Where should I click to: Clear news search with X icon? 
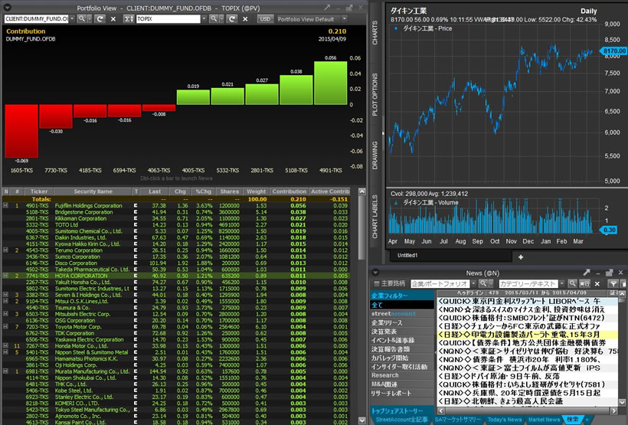click(x=597, y=283)
